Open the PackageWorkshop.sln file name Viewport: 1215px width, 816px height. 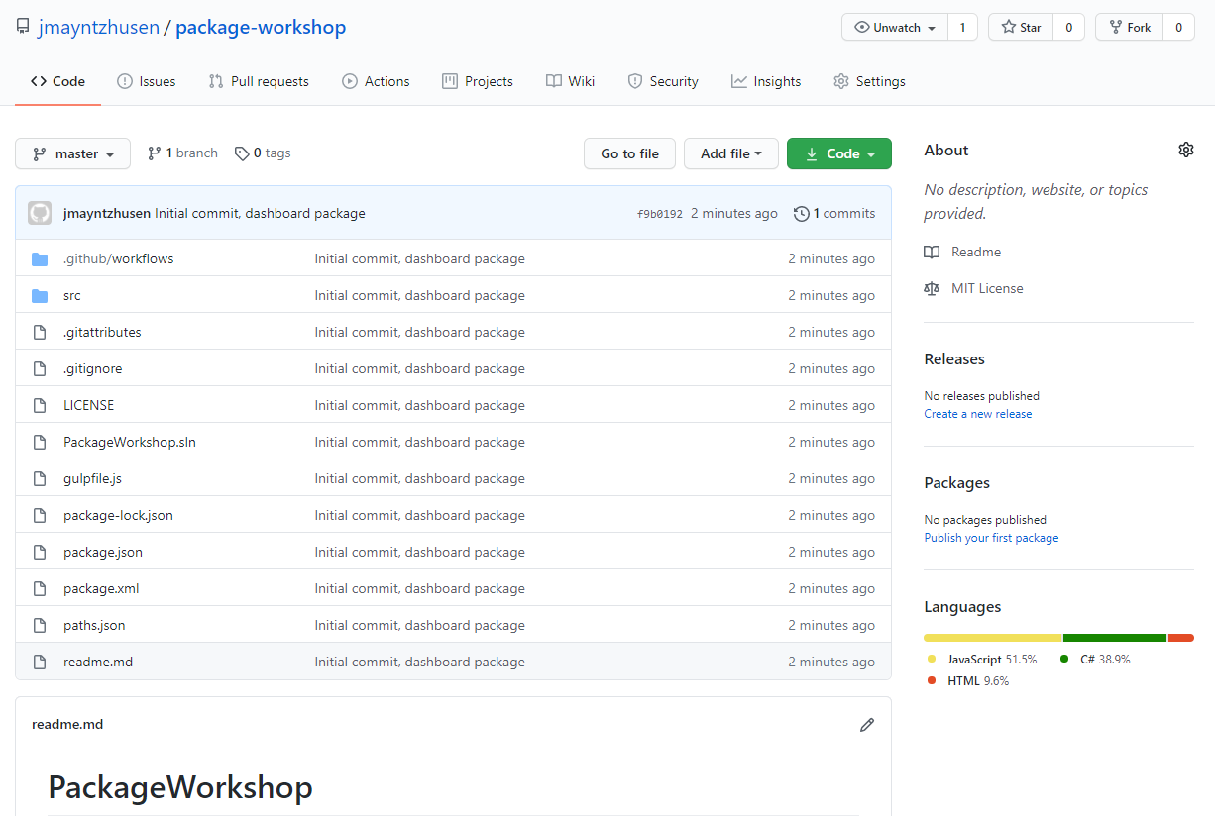point(130,442)
